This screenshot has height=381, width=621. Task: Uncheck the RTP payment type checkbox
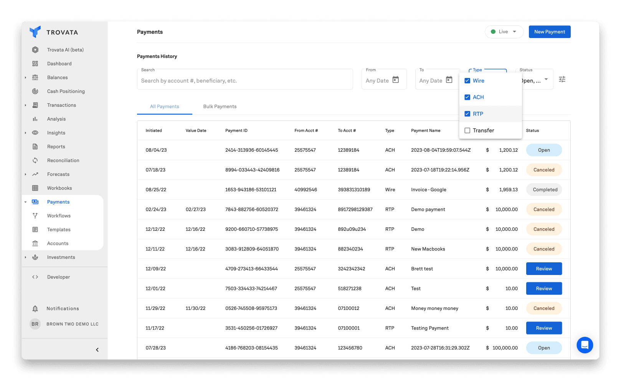point(467,114)
